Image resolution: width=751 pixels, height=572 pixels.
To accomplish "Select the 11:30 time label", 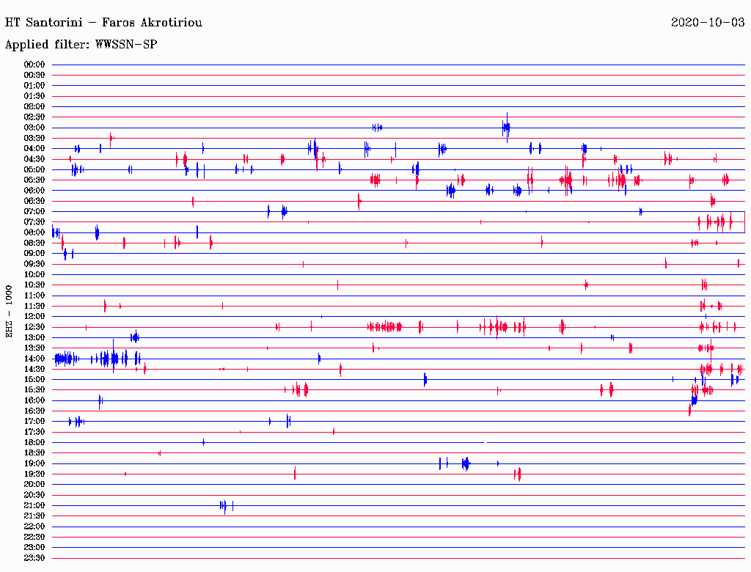I will point(34,306).
